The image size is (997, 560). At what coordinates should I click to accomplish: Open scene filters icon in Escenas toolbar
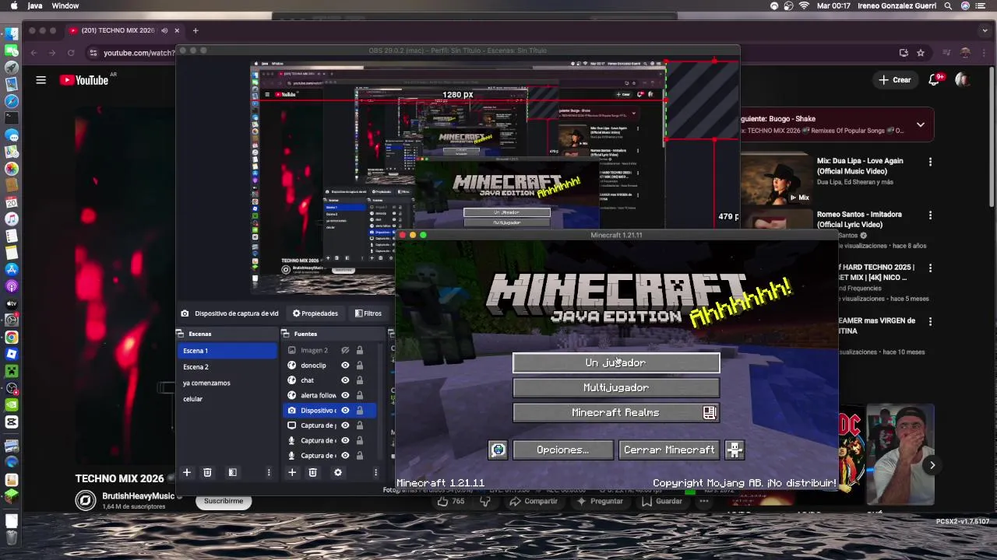(232, 473)
